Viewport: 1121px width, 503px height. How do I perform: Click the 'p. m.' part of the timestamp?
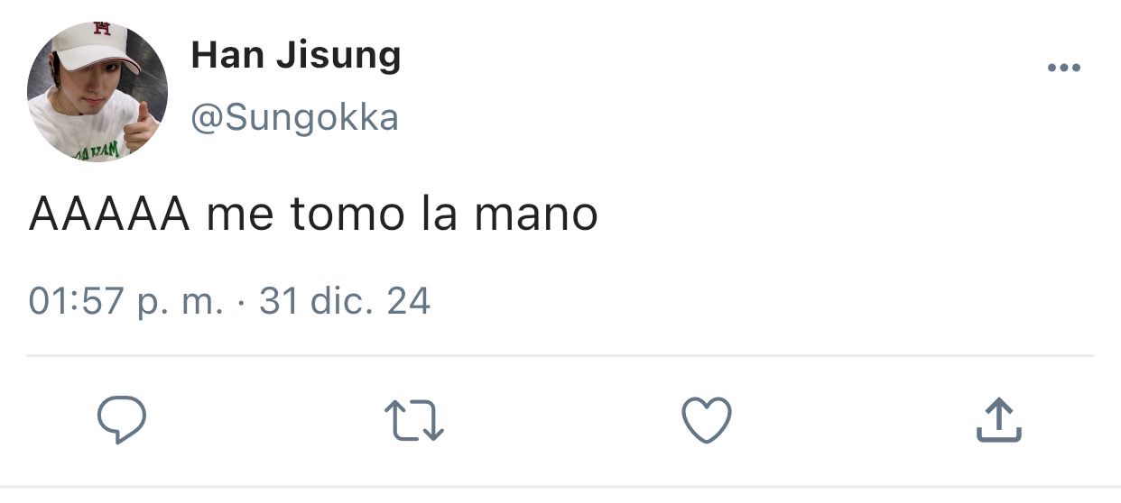pos(179,303)
